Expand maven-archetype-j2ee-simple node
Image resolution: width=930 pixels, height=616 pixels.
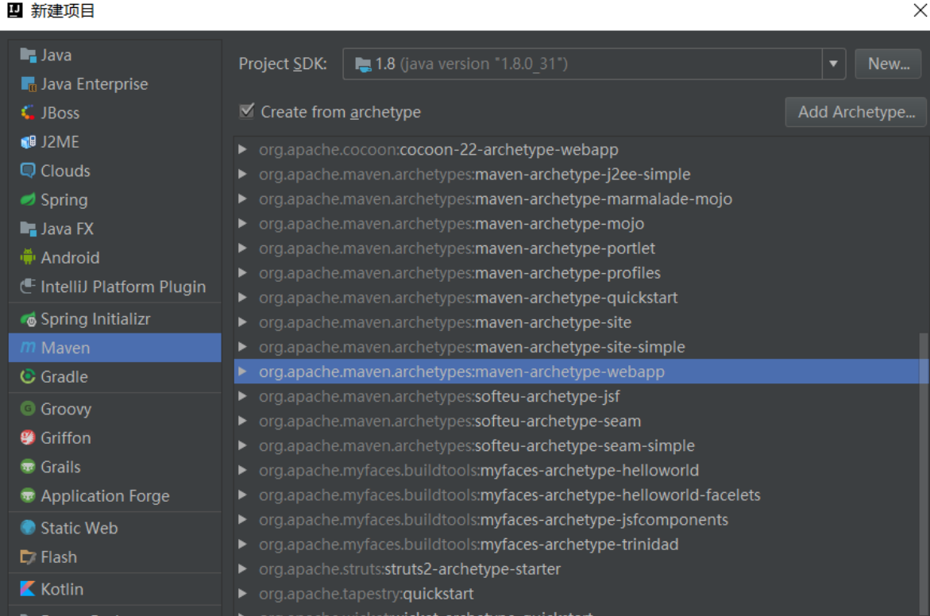242,175
